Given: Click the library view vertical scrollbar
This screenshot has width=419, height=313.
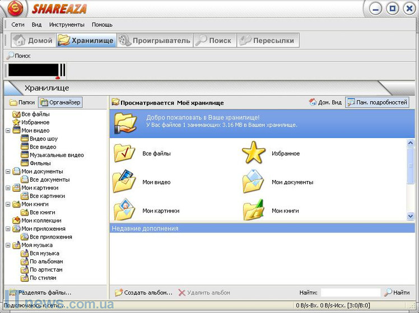Looking at the screenshot, I should [x=411, y=179].
